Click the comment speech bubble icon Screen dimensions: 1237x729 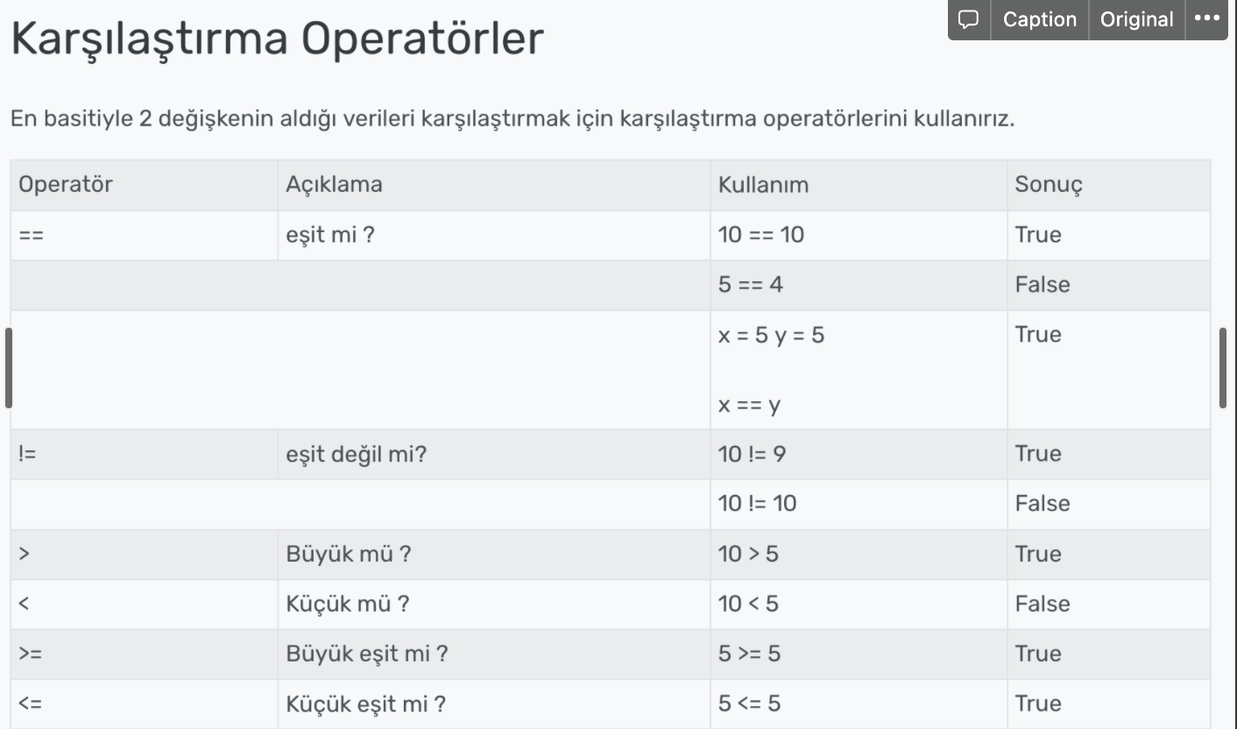click(969, 19)
